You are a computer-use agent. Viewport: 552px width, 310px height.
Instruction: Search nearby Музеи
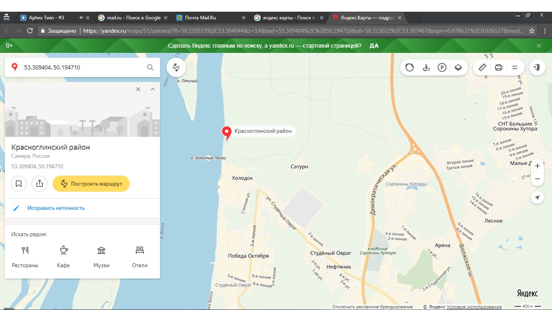coord(101,257)
